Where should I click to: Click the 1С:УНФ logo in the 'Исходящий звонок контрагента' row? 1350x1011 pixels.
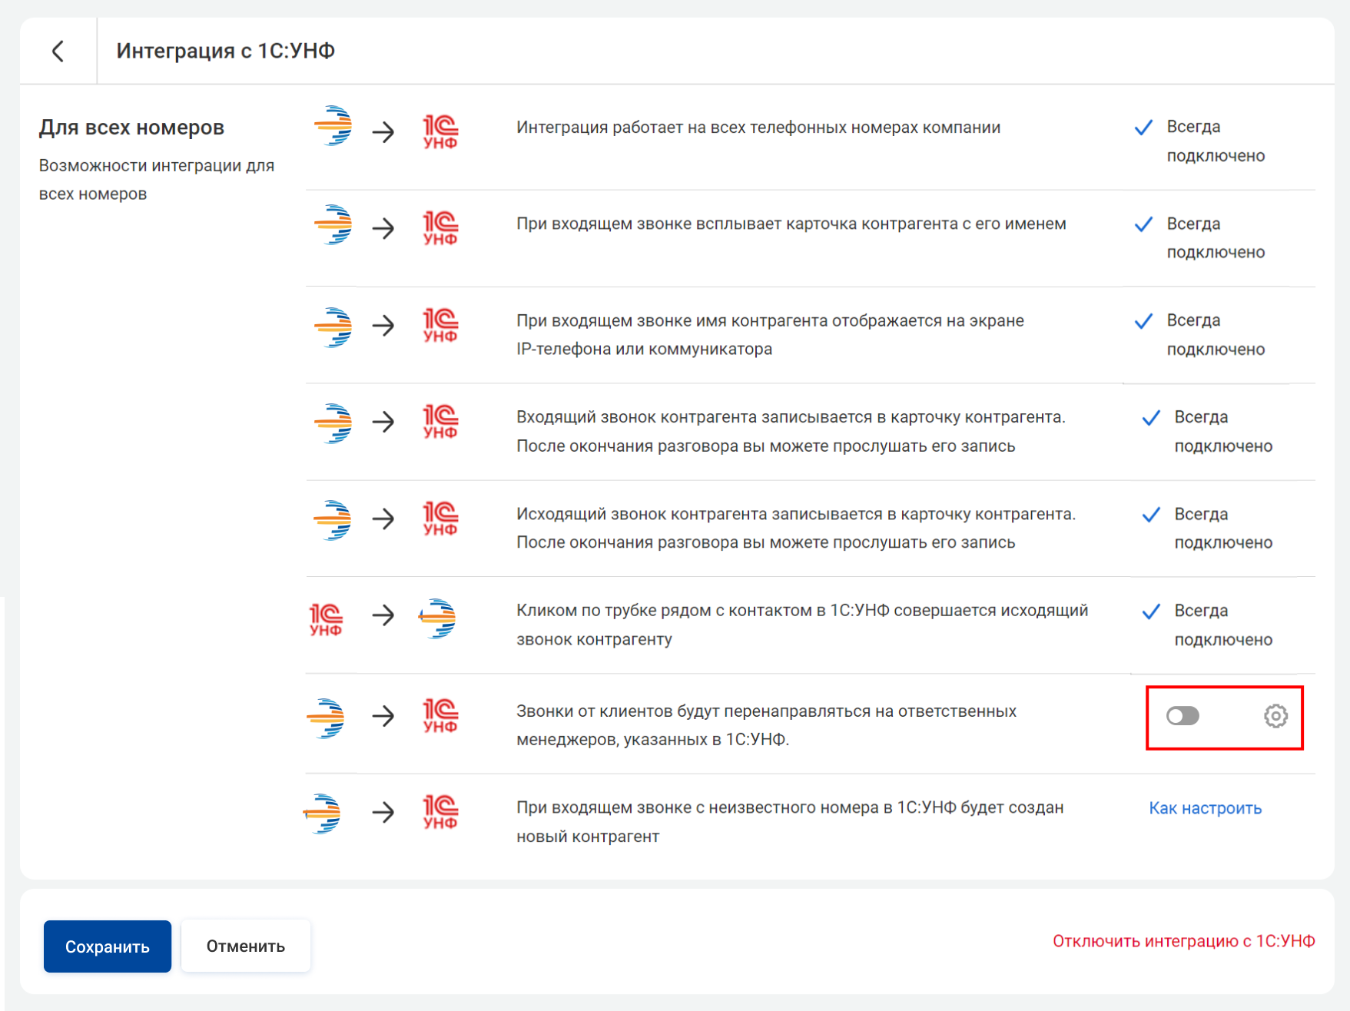[x=440, y=519]
